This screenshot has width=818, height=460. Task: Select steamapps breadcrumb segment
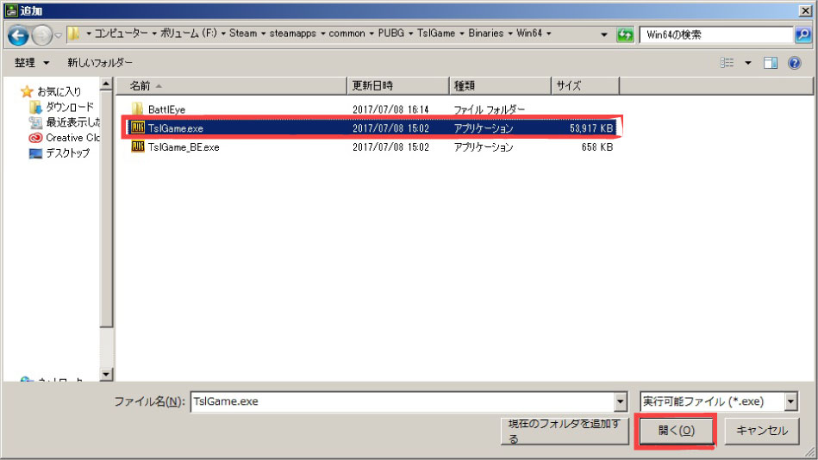(x=293, y=34)
